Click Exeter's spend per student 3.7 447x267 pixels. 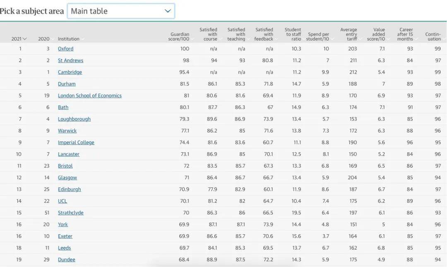pos(326,236)
